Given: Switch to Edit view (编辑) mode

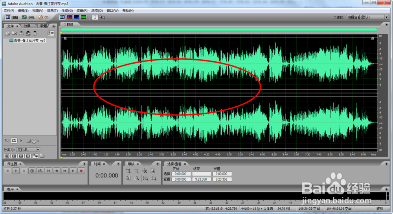Looking at the screenshot, I should 11,17.
